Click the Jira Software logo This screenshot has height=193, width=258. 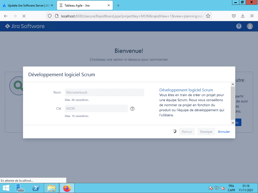(25, 26)
